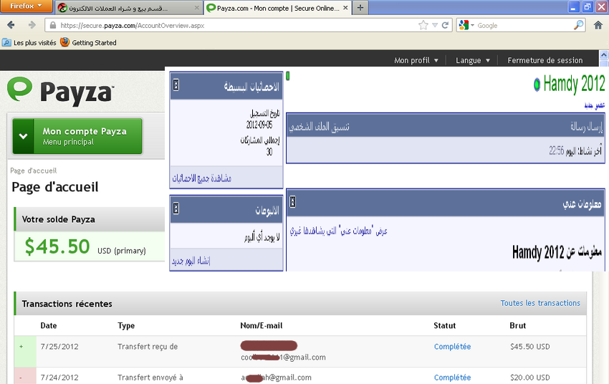609x384 pixels.
Task: Expand the Langue menu
Action: 472,60
